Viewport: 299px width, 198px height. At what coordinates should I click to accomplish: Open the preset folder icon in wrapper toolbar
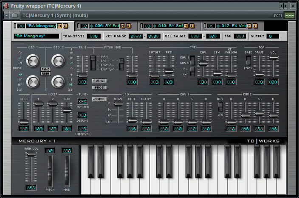tap(14, 15)
